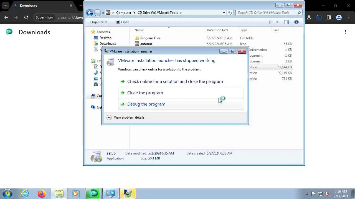Screen dimensions: 355x199
Task: Select the Program Files folder
Action: click(147, 38)
